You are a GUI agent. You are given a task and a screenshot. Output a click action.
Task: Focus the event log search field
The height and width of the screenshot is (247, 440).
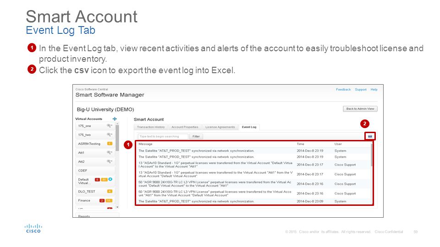tap(163, 136)
